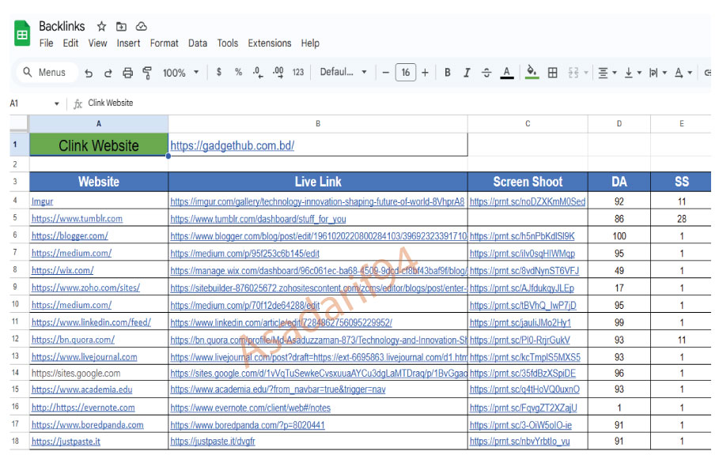
Task: Click the increase decimal places icon
Action: (276, 71)
